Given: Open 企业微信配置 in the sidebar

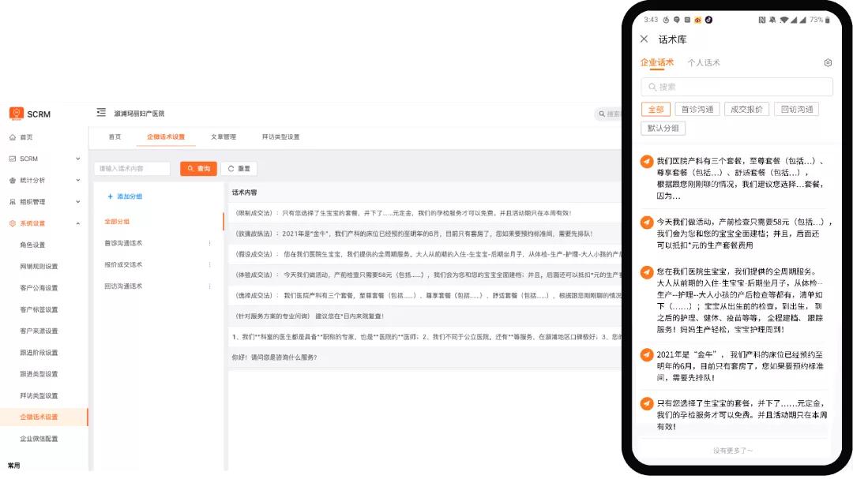Looking at the screenshot, I should 39,439.
